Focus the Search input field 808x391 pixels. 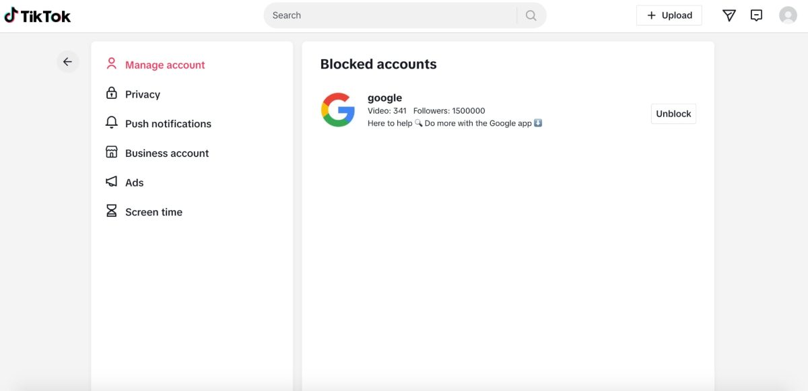pos(391,15)
